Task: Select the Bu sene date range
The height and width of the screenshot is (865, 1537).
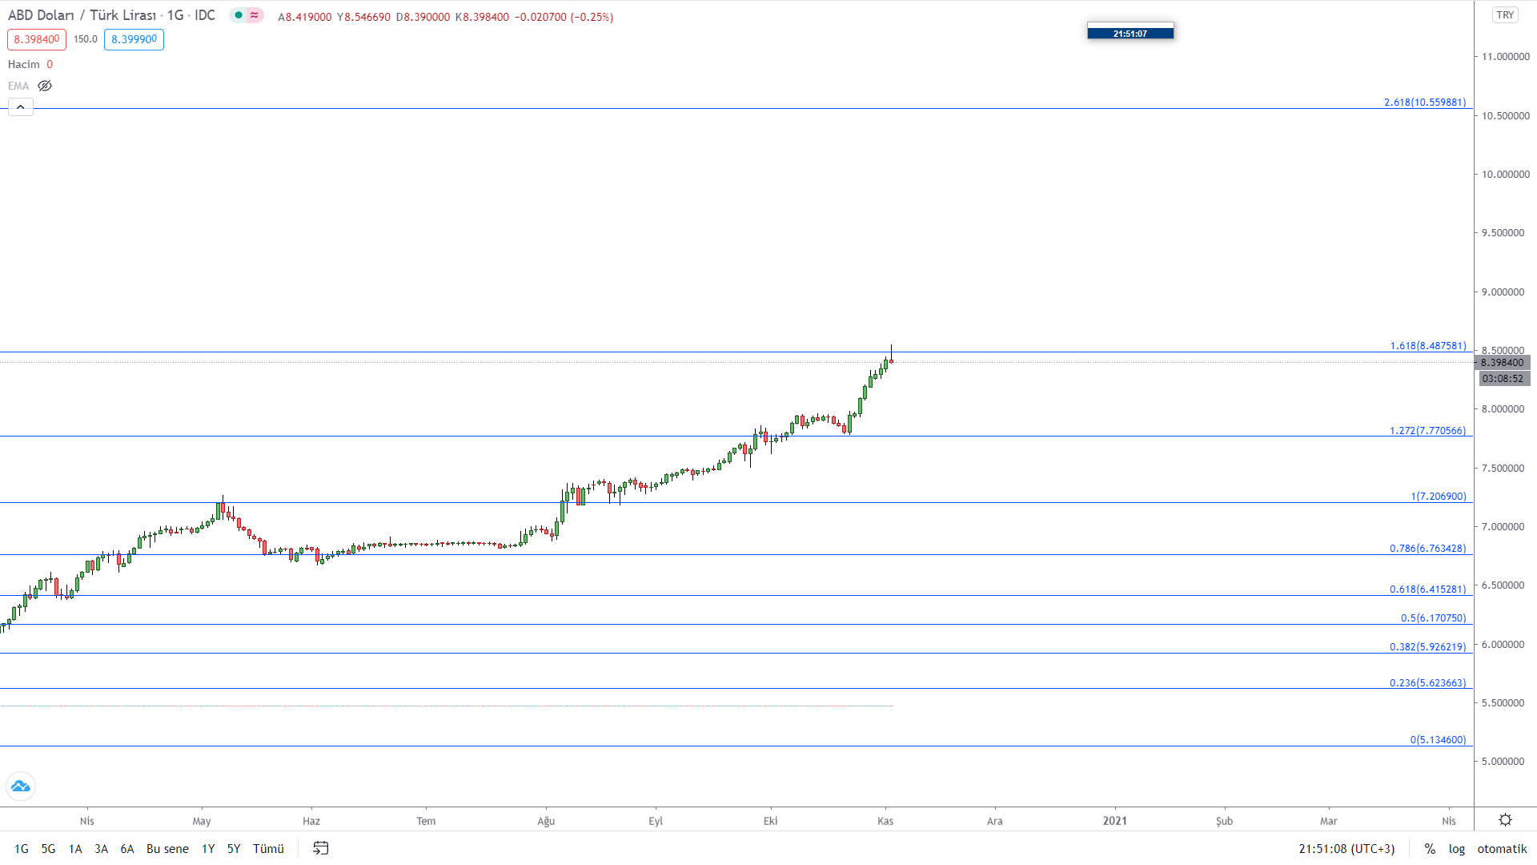Action: point(167,849)
